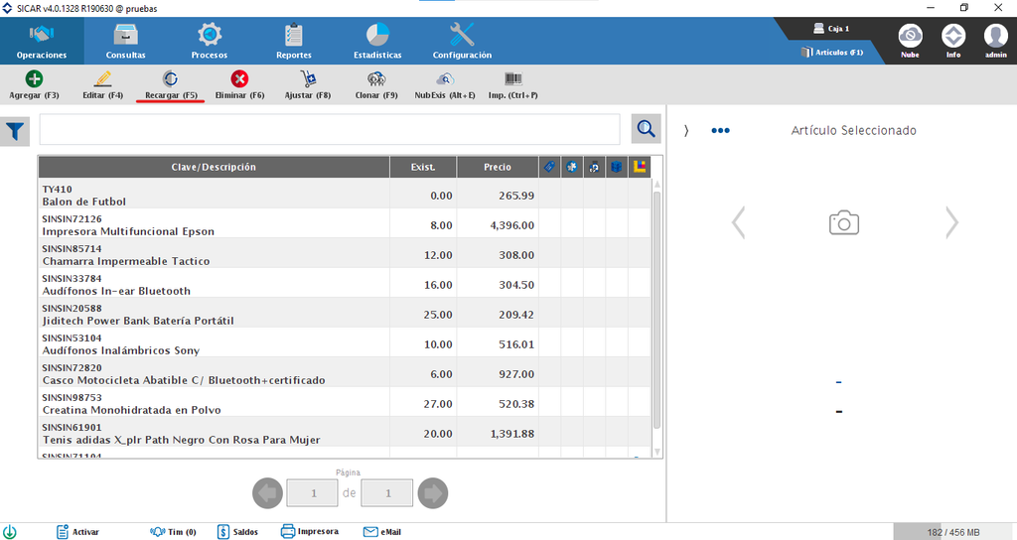Click Caja 1 register label
1017x540 pixels.
[831, 29]
